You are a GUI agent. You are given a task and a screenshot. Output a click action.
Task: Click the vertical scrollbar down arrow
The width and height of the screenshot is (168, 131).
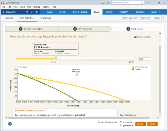tap(160, 115)
